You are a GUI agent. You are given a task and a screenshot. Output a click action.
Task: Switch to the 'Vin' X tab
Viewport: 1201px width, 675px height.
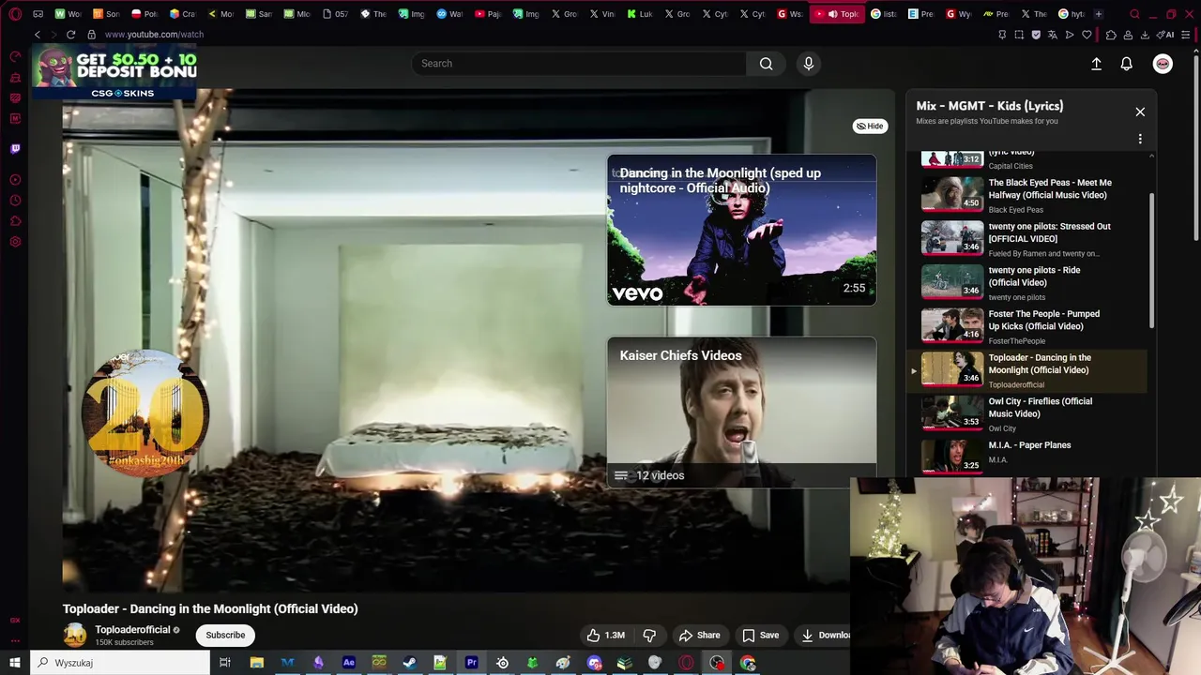point(602,14)
